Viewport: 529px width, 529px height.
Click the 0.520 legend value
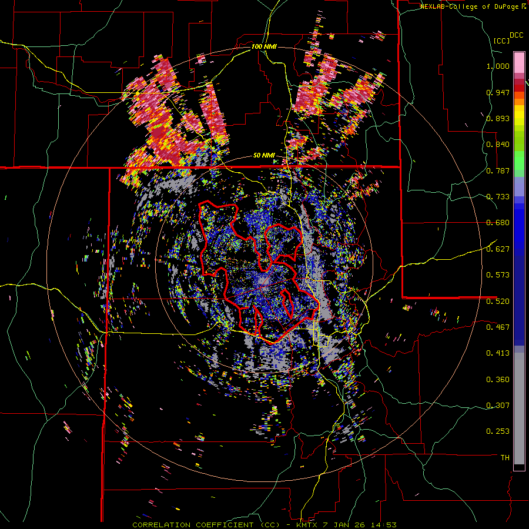[498, 301]
